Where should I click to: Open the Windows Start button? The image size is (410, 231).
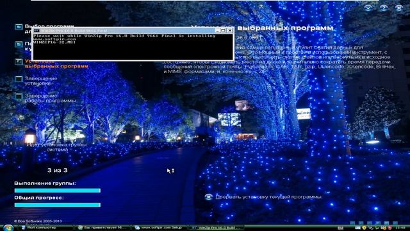[x=8, y=228]
